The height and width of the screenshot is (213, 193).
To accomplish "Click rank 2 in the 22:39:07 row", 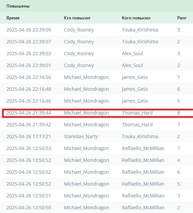I will click(178, 42).
